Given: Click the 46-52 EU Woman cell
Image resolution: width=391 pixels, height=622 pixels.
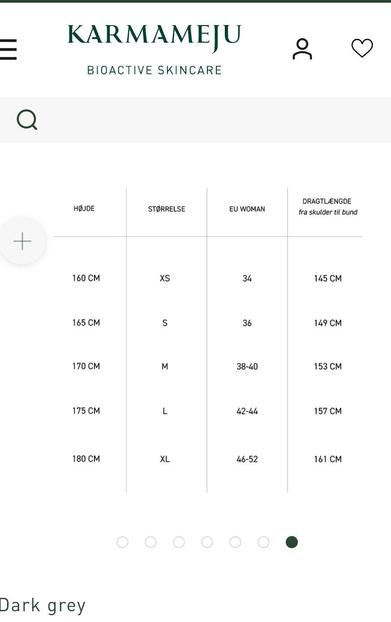Looking at the screenshot, I should click(x=247, y=459).
